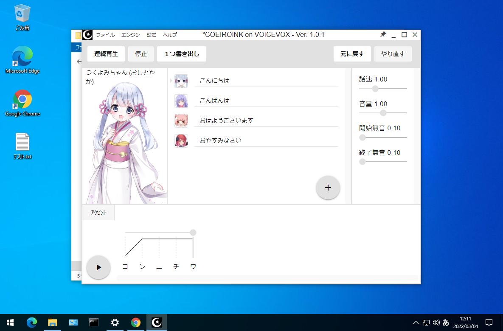Open the ファイル menu

[105, 35]
